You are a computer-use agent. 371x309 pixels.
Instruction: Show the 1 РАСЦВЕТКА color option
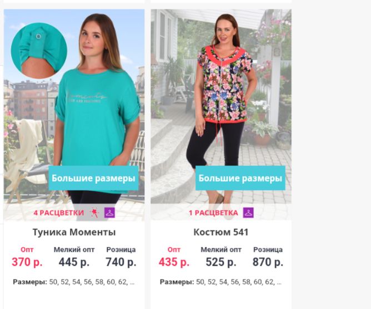pos(213,213)
